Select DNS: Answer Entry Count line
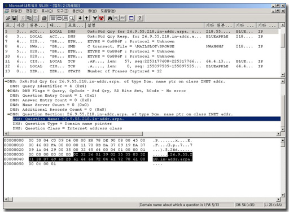289x212 pixels. click(51, 100)
